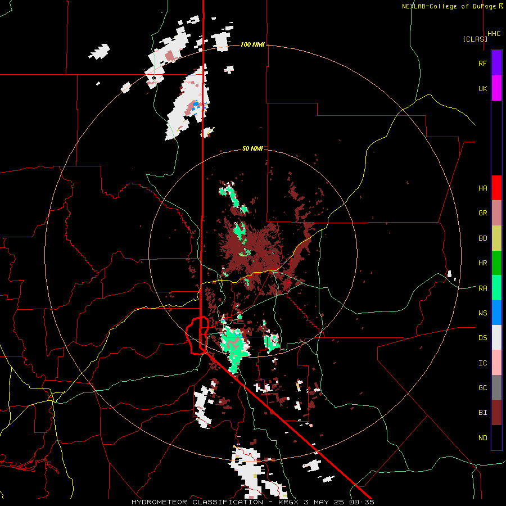Select the white DS legend swatch
This screenshot has width=506, height=506.
[x=496, y=337]
